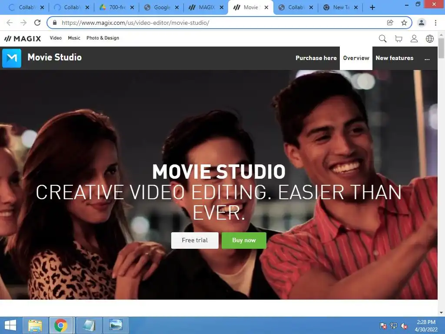The image size is (445, 334).
Task: View site info via the padlock icon
Action: point(55,23)
